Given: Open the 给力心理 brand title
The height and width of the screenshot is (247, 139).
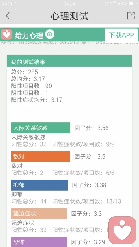Looking at the screenshot, I should click(x=29, y=36).
